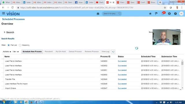Screen dimensions: 185x104
Task: Click the Scheduled Time column header
Action: 148,57
